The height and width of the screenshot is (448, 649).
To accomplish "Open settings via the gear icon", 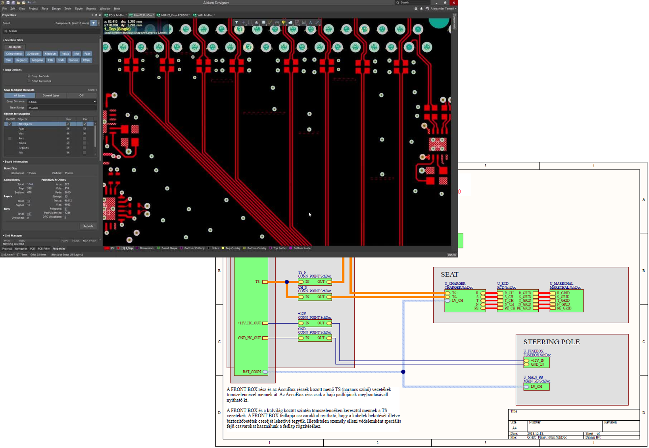I will 416,8.
